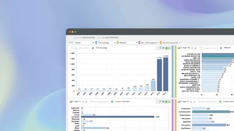Viewport: 234px width, 131px height.
Task: Click the Focus list icon before (LAST10YEARS)
Action: [x=103, y=38]
